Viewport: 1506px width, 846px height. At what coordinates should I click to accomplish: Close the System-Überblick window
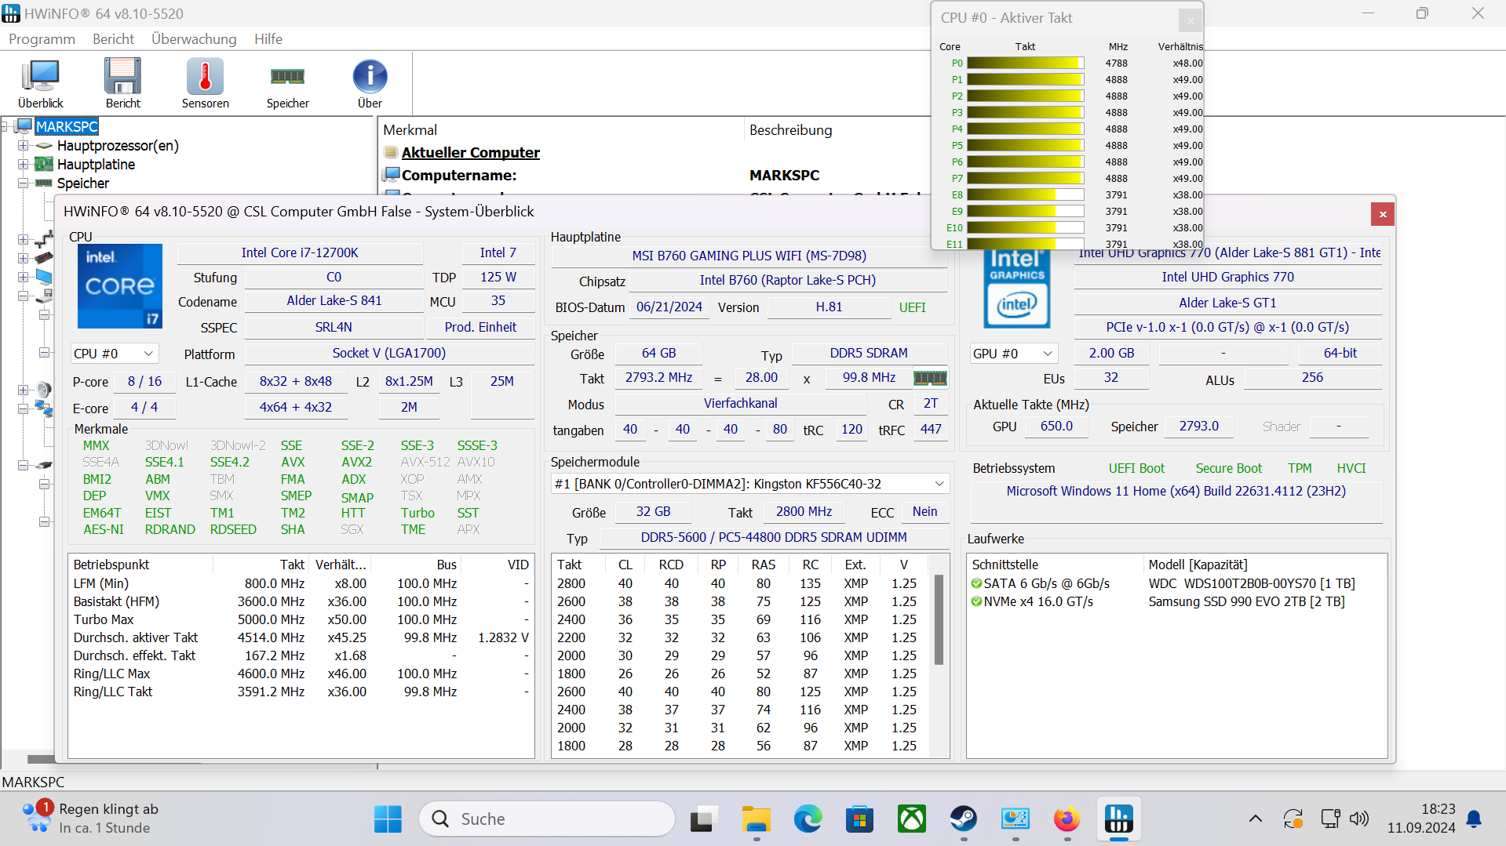1383,214
